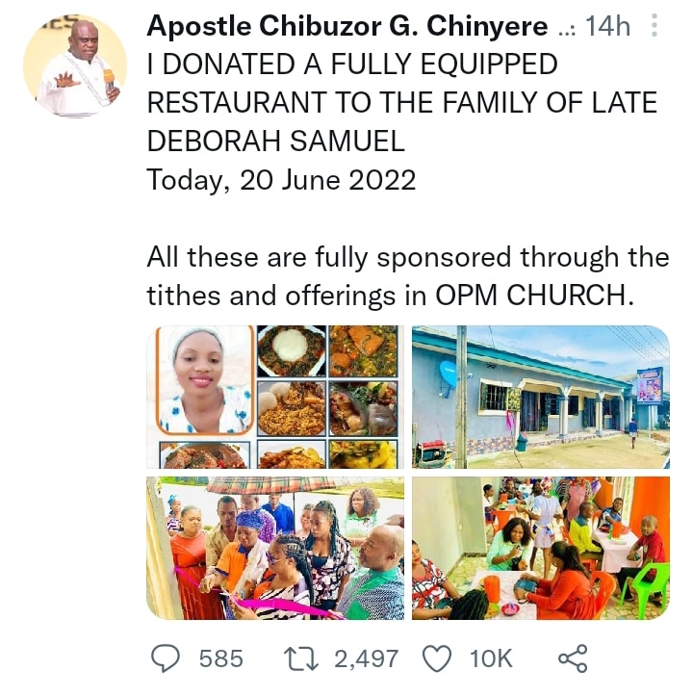Retweet this post using the retweet icon
The height and width of the screenshot is (696, 693).
click(302, 658)
